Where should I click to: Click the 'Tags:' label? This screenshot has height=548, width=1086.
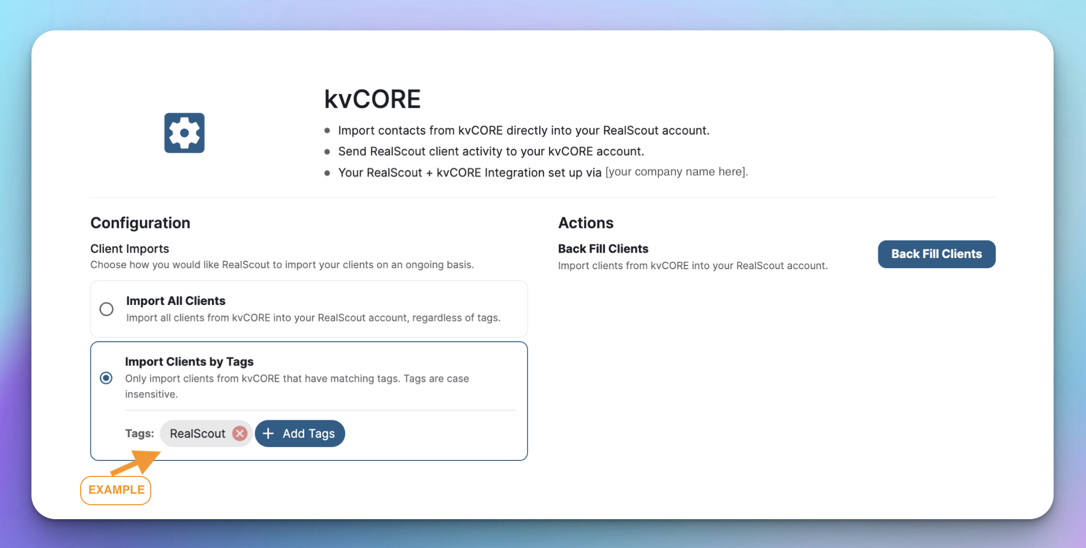click(139, 433)
